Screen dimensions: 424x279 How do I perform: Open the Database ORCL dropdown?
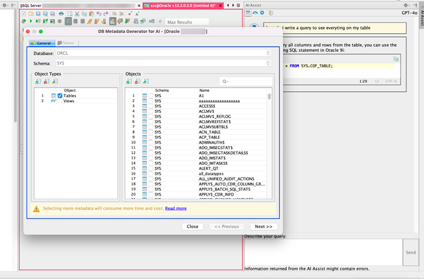point(268,53)
